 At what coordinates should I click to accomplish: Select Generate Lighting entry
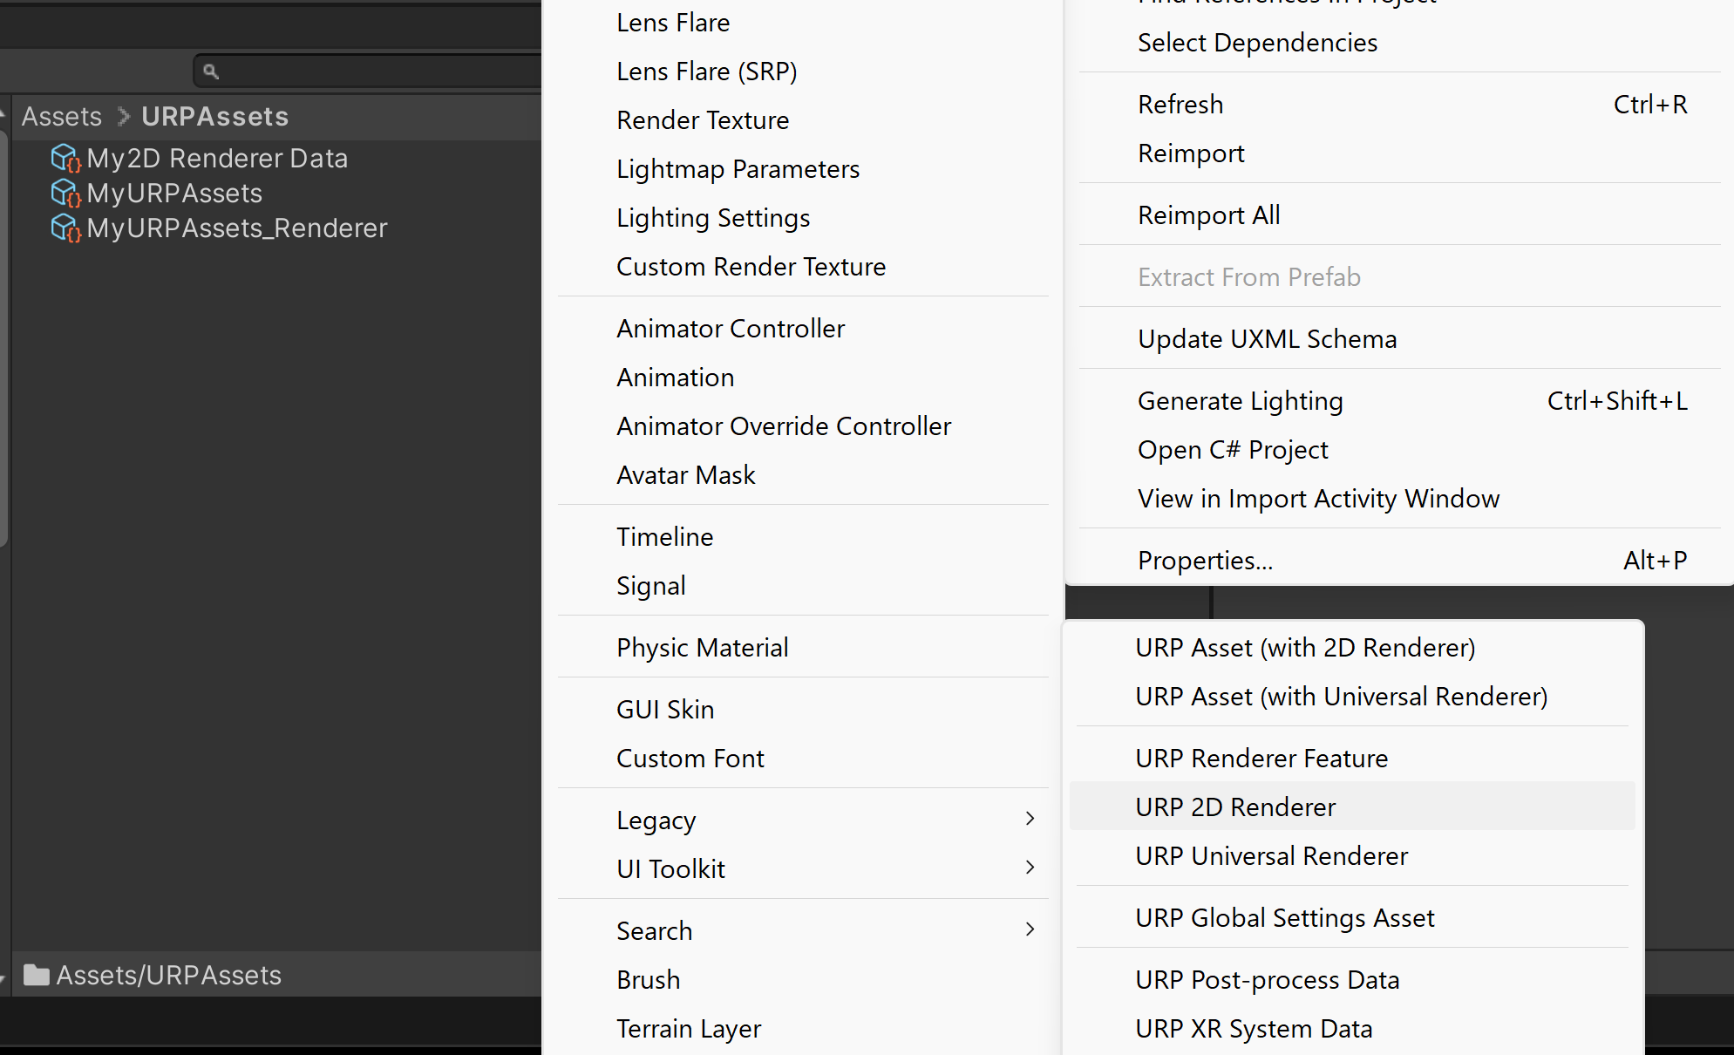pyautogui.click(x=1240, y=400)
